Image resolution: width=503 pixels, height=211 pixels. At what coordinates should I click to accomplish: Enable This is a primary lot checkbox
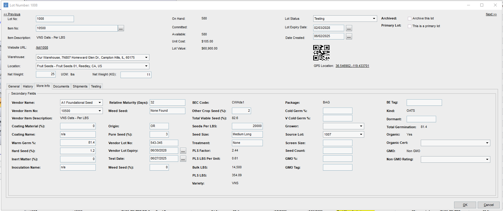pyautogui.click(x=410, y=26)
